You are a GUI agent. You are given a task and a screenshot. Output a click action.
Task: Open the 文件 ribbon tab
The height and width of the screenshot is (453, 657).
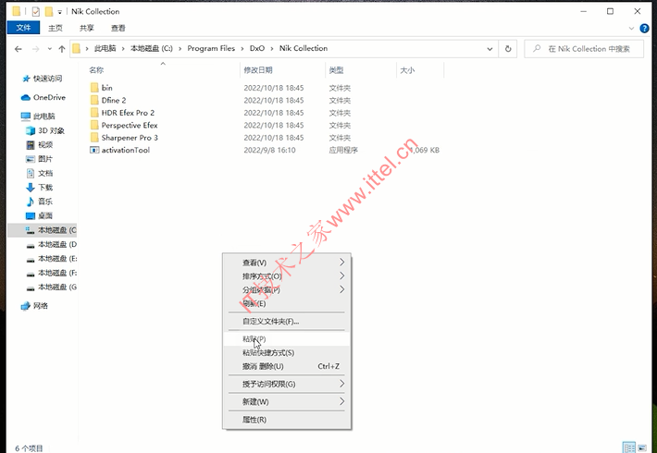(23, 28)
